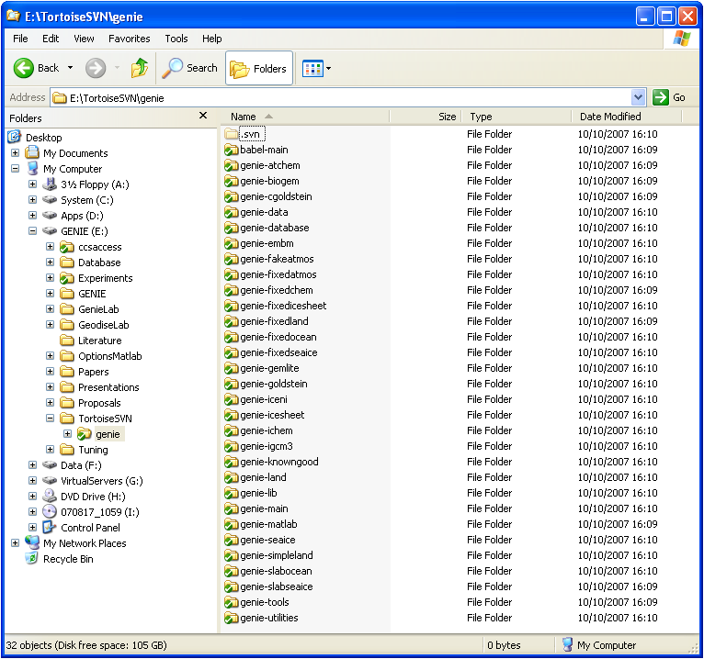
Task: Toggle the Folders pane button
Action: click(259, 68)
